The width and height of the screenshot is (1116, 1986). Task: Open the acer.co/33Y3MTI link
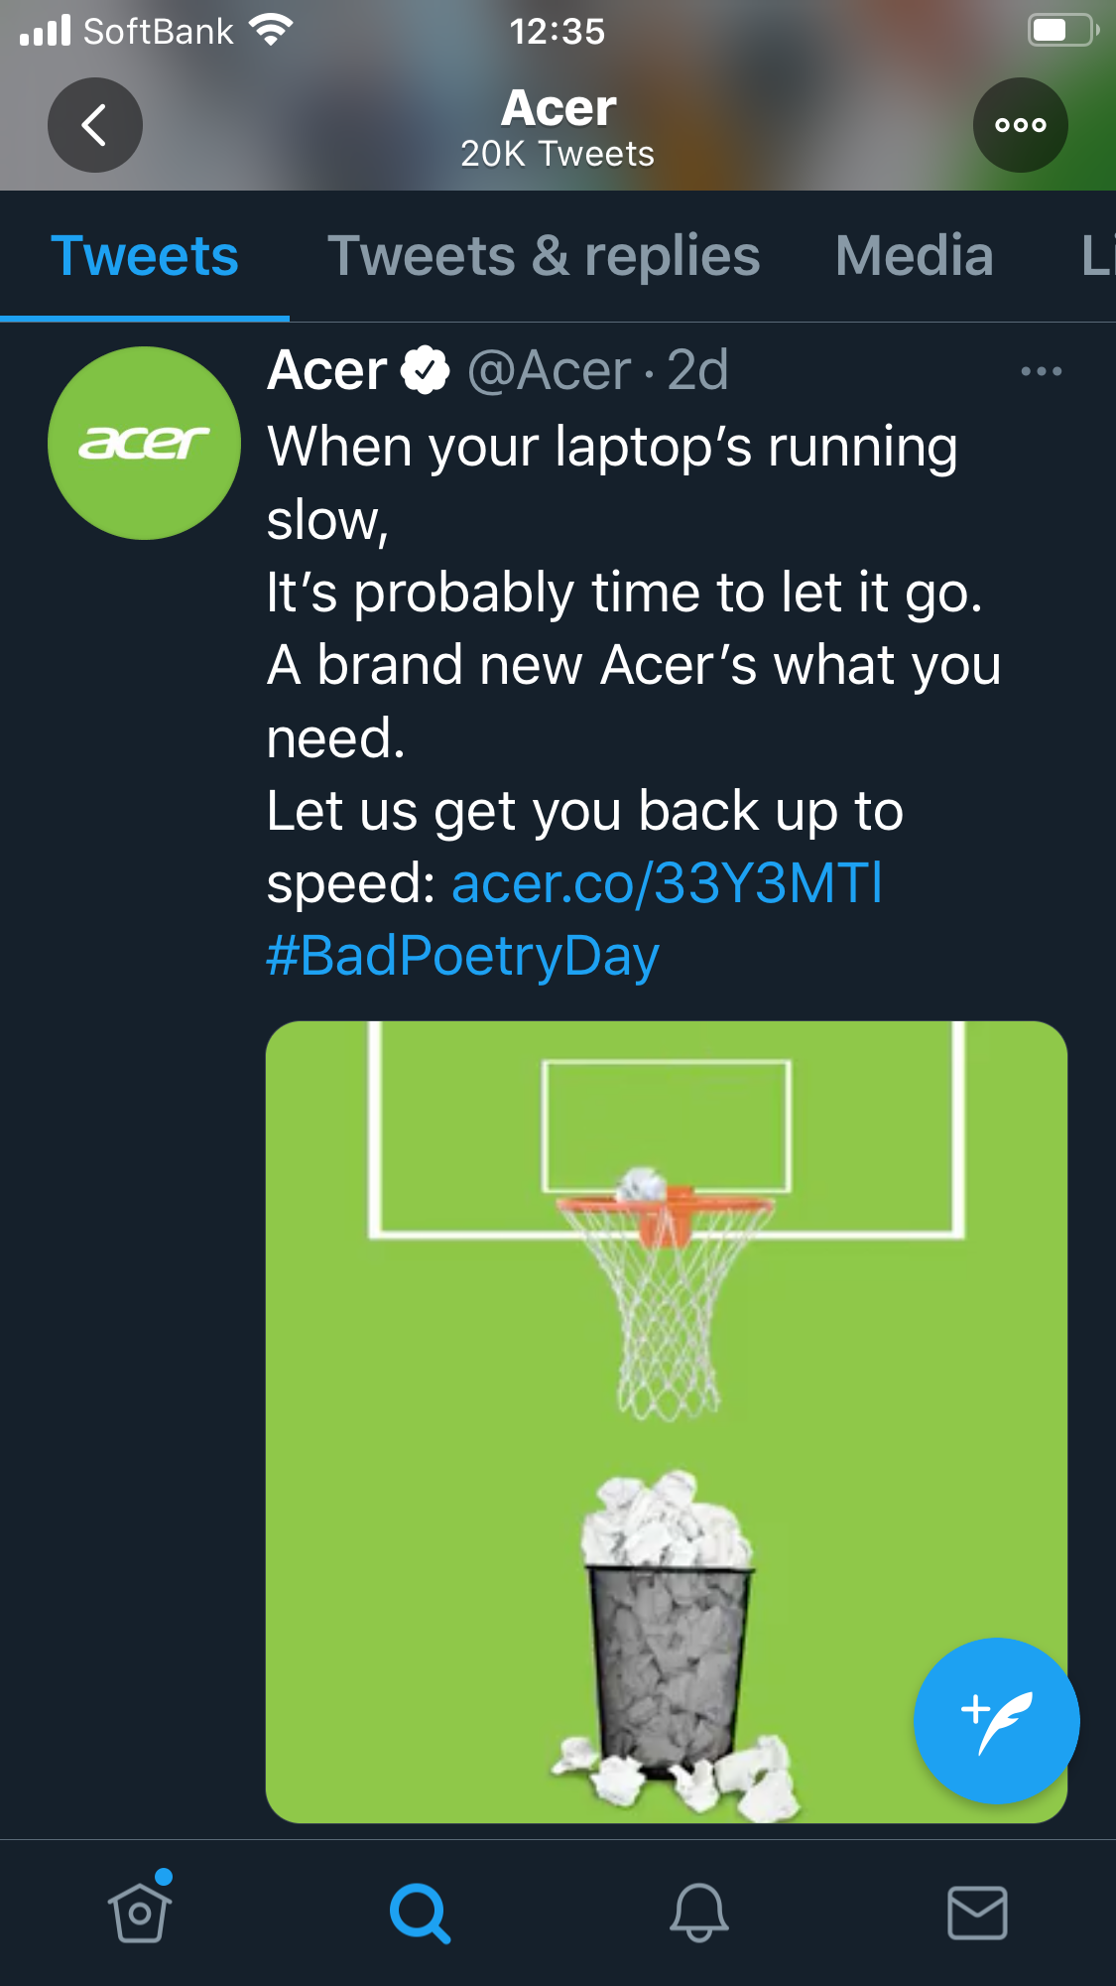pos(668,882)
